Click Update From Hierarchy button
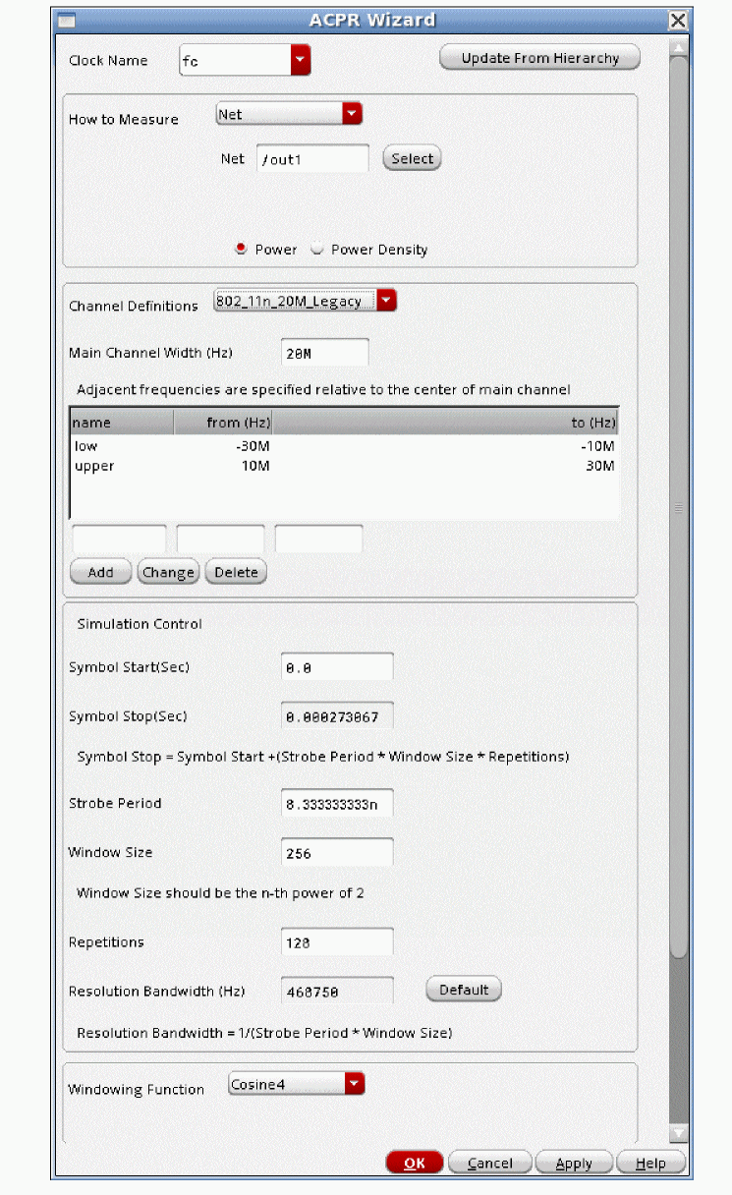 [539, 58]
